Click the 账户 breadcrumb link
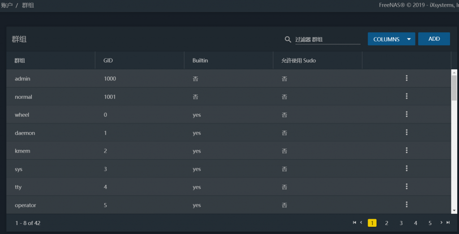The width and height of the screenshot is (459, 234). pos(7,5)
